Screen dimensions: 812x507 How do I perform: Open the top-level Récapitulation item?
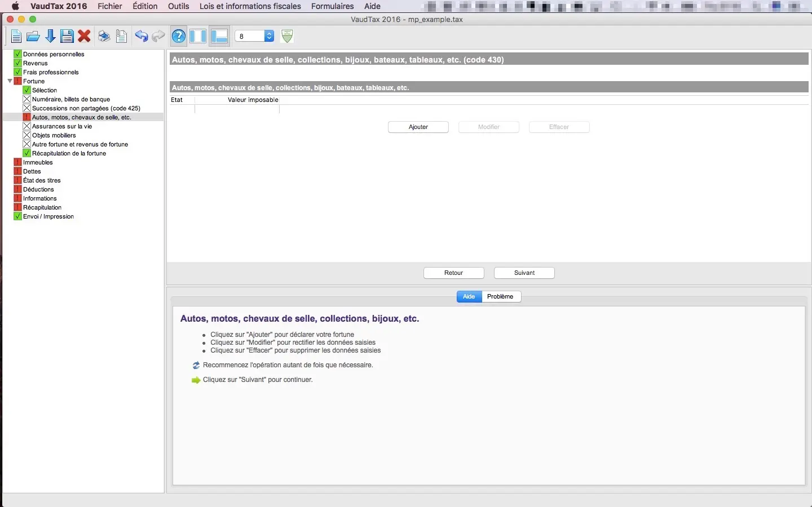click(x=42, y=207)
